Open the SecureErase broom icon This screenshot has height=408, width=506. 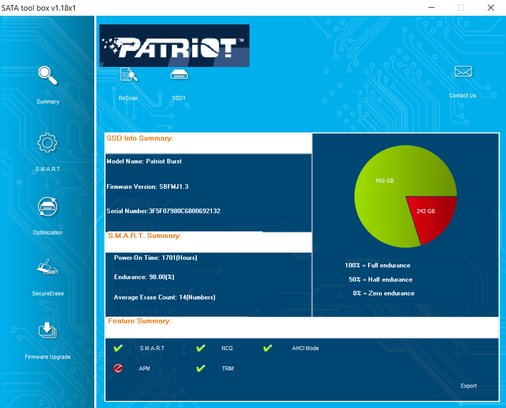click(48, 267)
